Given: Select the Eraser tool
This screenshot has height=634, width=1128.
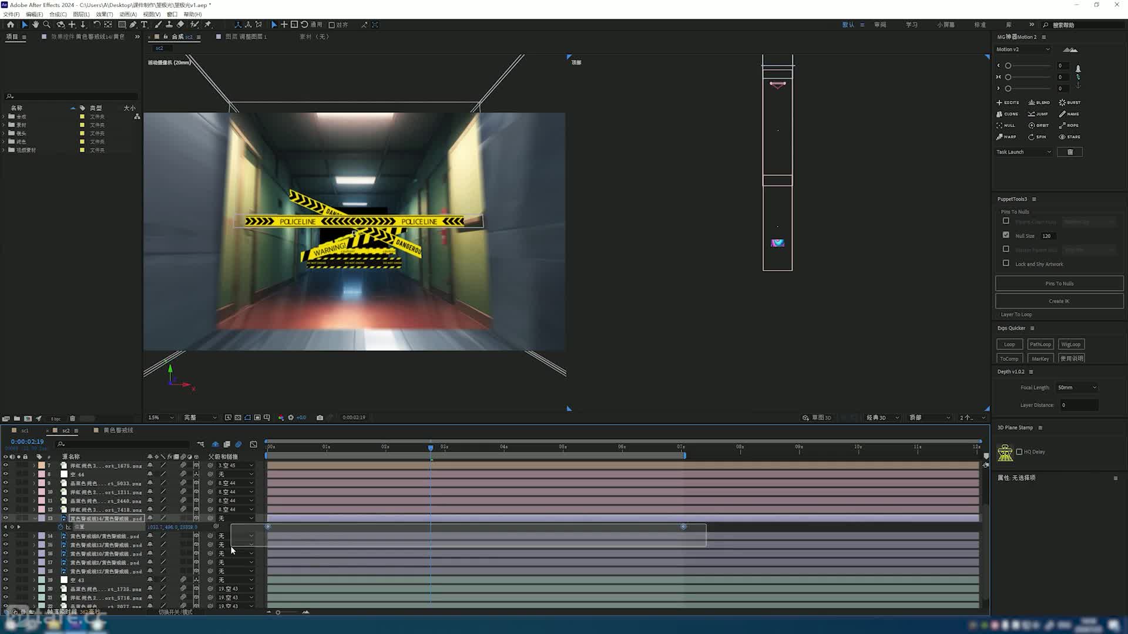Looking at the screenshot, I should (x=180, y=25).
